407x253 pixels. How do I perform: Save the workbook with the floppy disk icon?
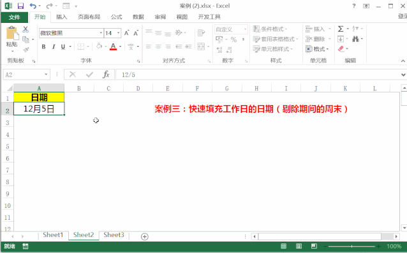tap(20, 6)
